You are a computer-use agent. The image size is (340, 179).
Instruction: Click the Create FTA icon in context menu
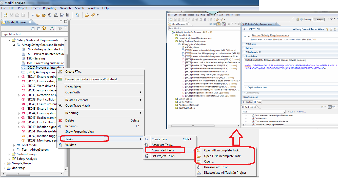(60, 72)
